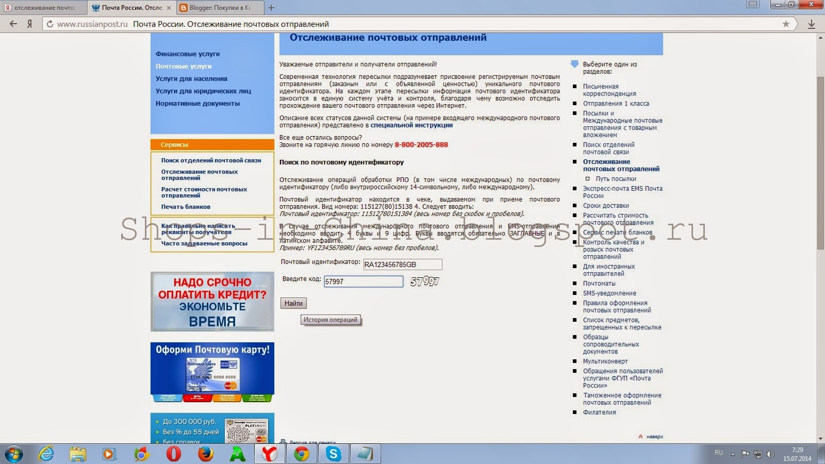This screenshot has width=825, height=464.
Task: Bookmark this page with the star icon
Action: 786,24
